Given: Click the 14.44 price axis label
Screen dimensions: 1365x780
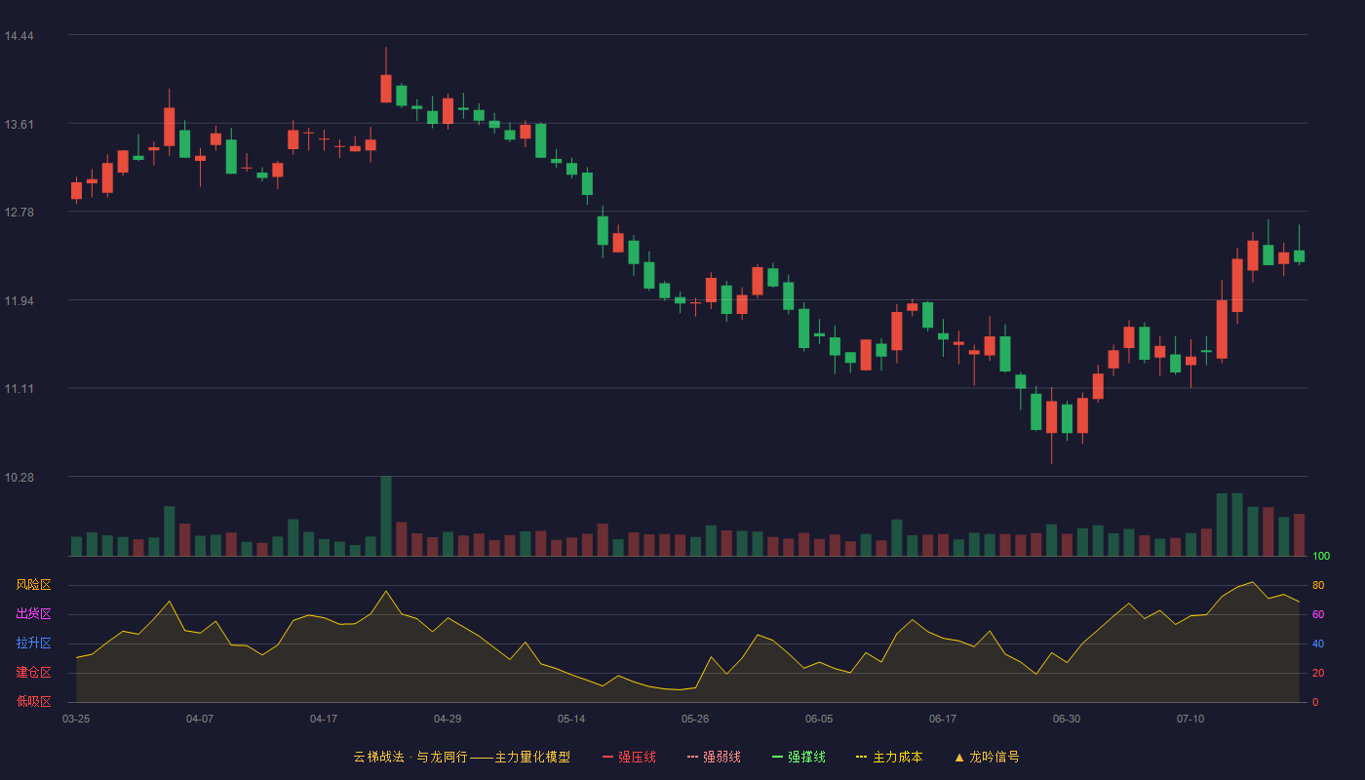Looking at the screenshot, I should click(19, 36).
